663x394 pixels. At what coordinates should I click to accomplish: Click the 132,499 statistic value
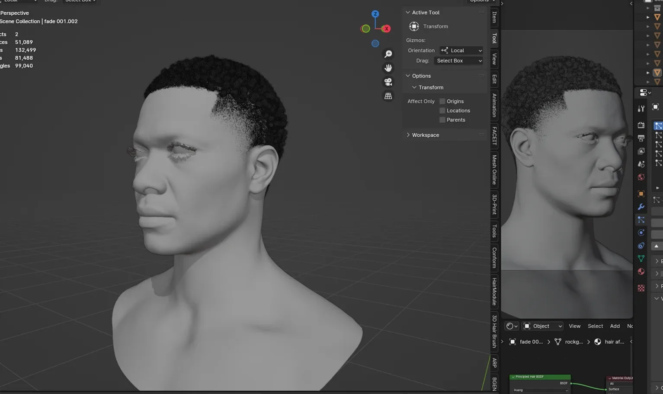tap(26, 50)
